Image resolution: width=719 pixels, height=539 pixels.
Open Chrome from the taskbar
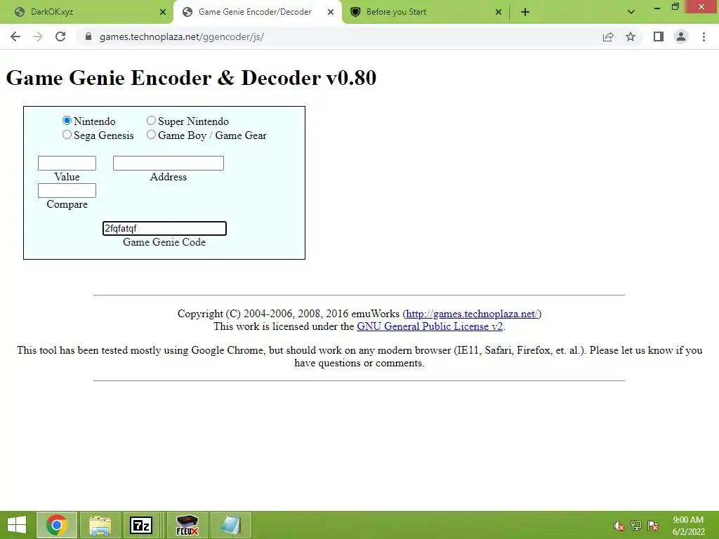click(57, 525)
